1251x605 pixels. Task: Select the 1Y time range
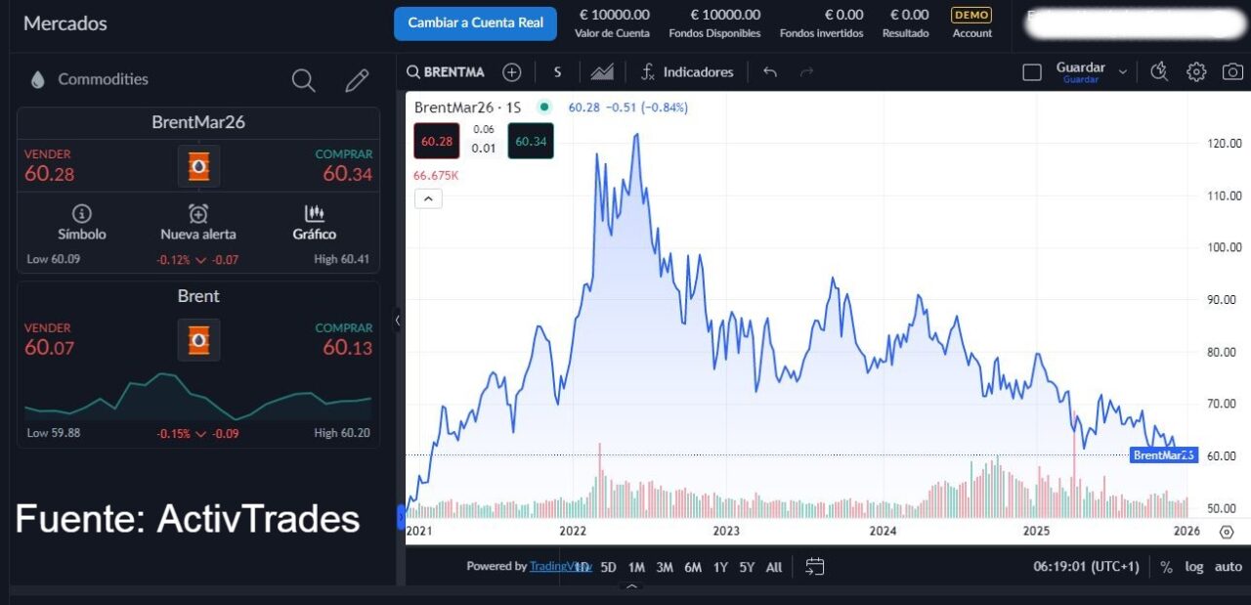pyautogui.click(x=720, y=567)
